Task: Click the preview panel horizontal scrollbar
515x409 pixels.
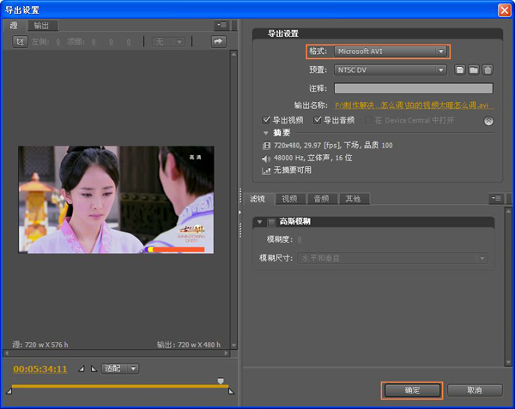Action: [x=116, y=353]
